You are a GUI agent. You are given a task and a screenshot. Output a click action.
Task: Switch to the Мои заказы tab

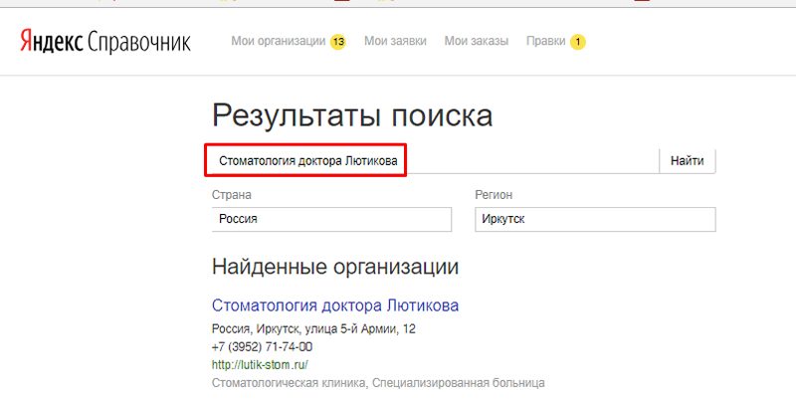[x=477, y=41]
